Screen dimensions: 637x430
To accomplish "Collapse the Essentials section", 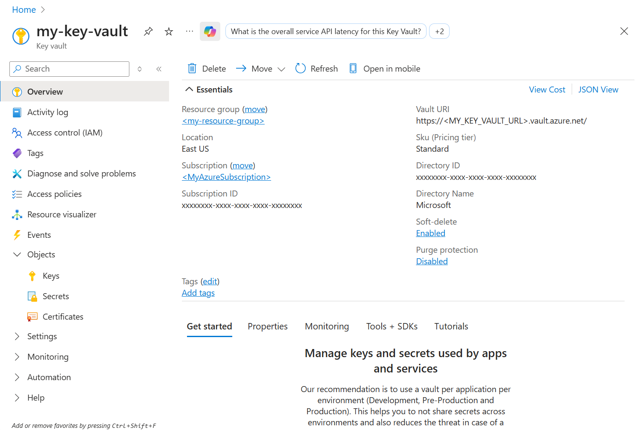I will [189, 89].
